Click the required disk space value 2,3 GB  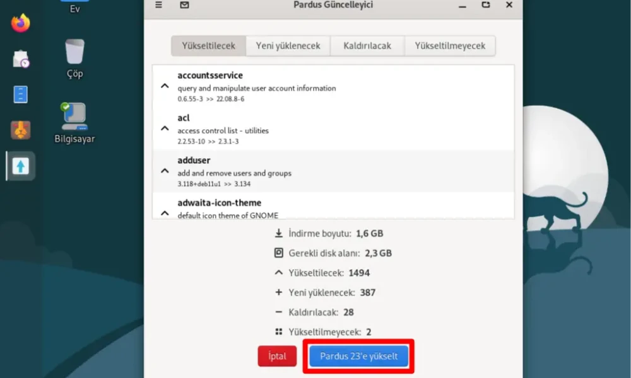[x=378, y=253]
